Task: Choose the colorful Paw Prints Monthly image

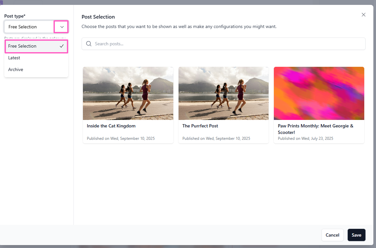Action: pyautogui.click(x=319, y=93)
